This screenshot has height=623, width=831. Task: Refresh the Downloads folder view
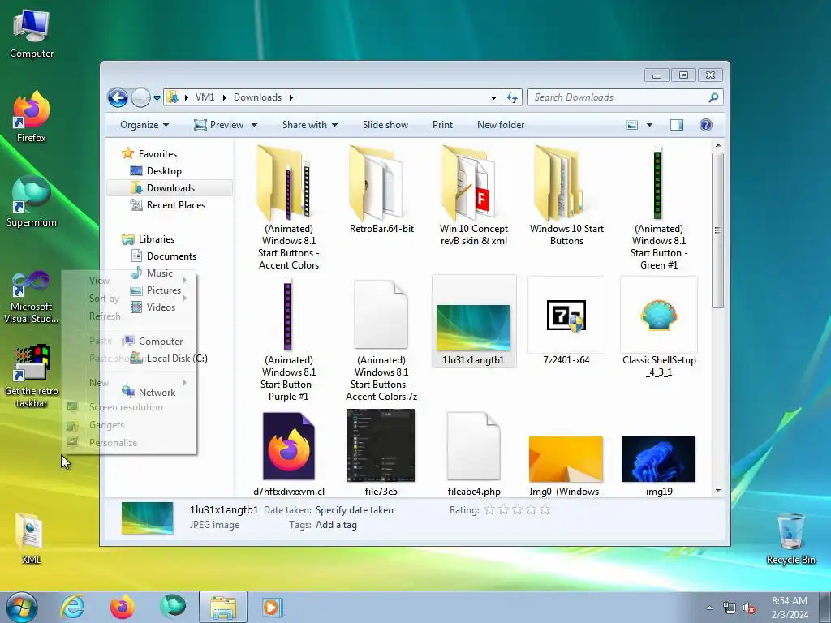click(x=512, y=97)
